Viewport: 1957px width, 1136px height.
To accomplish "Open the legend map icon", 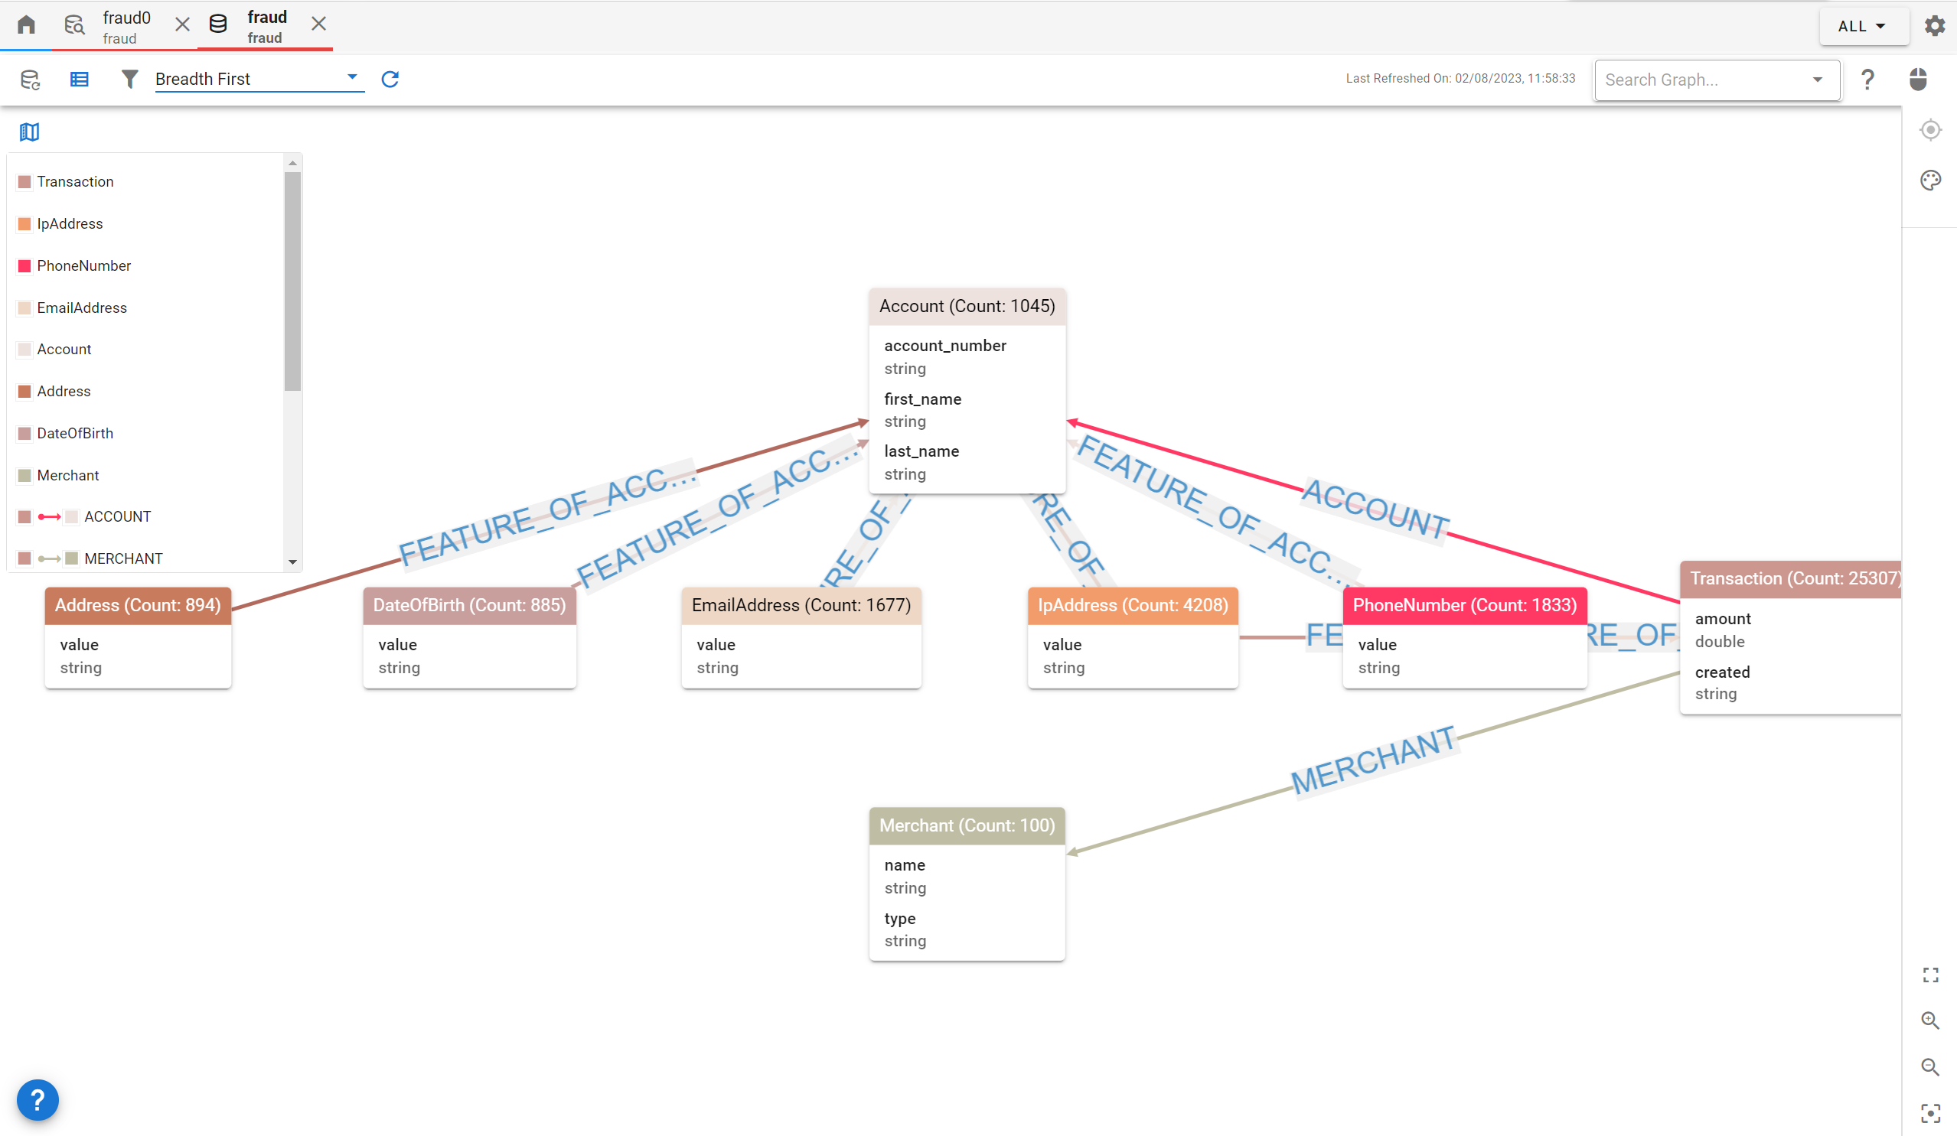I will pyautogui.click(x=29, y=131).
